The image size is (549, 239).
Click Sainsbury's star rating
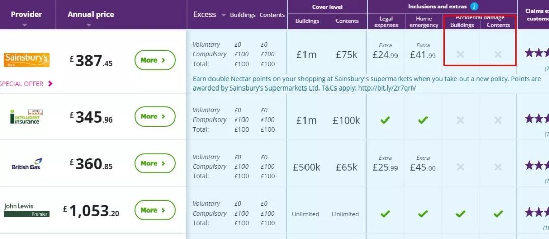click(536, 53)
